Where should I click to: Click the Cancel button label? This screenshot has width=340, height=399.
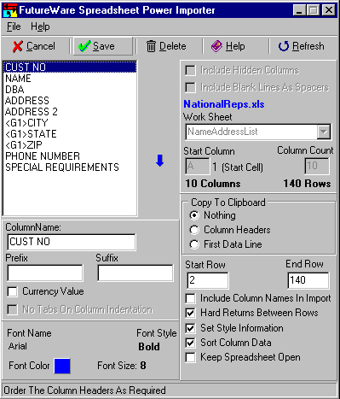[41, 46]
